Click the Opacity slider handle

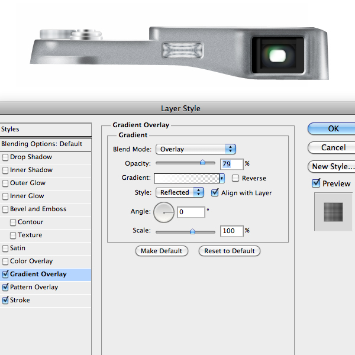(x=202, y=162)
